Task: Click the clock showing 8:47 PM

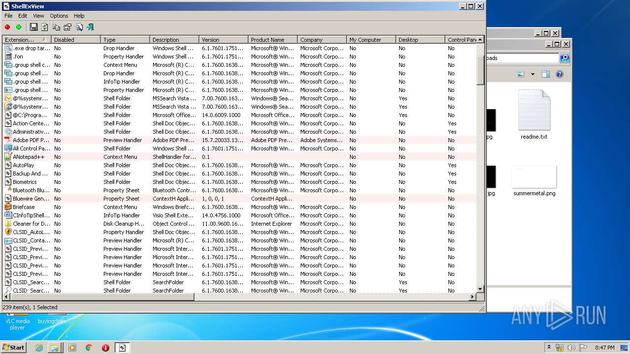Action: point(604,348)
